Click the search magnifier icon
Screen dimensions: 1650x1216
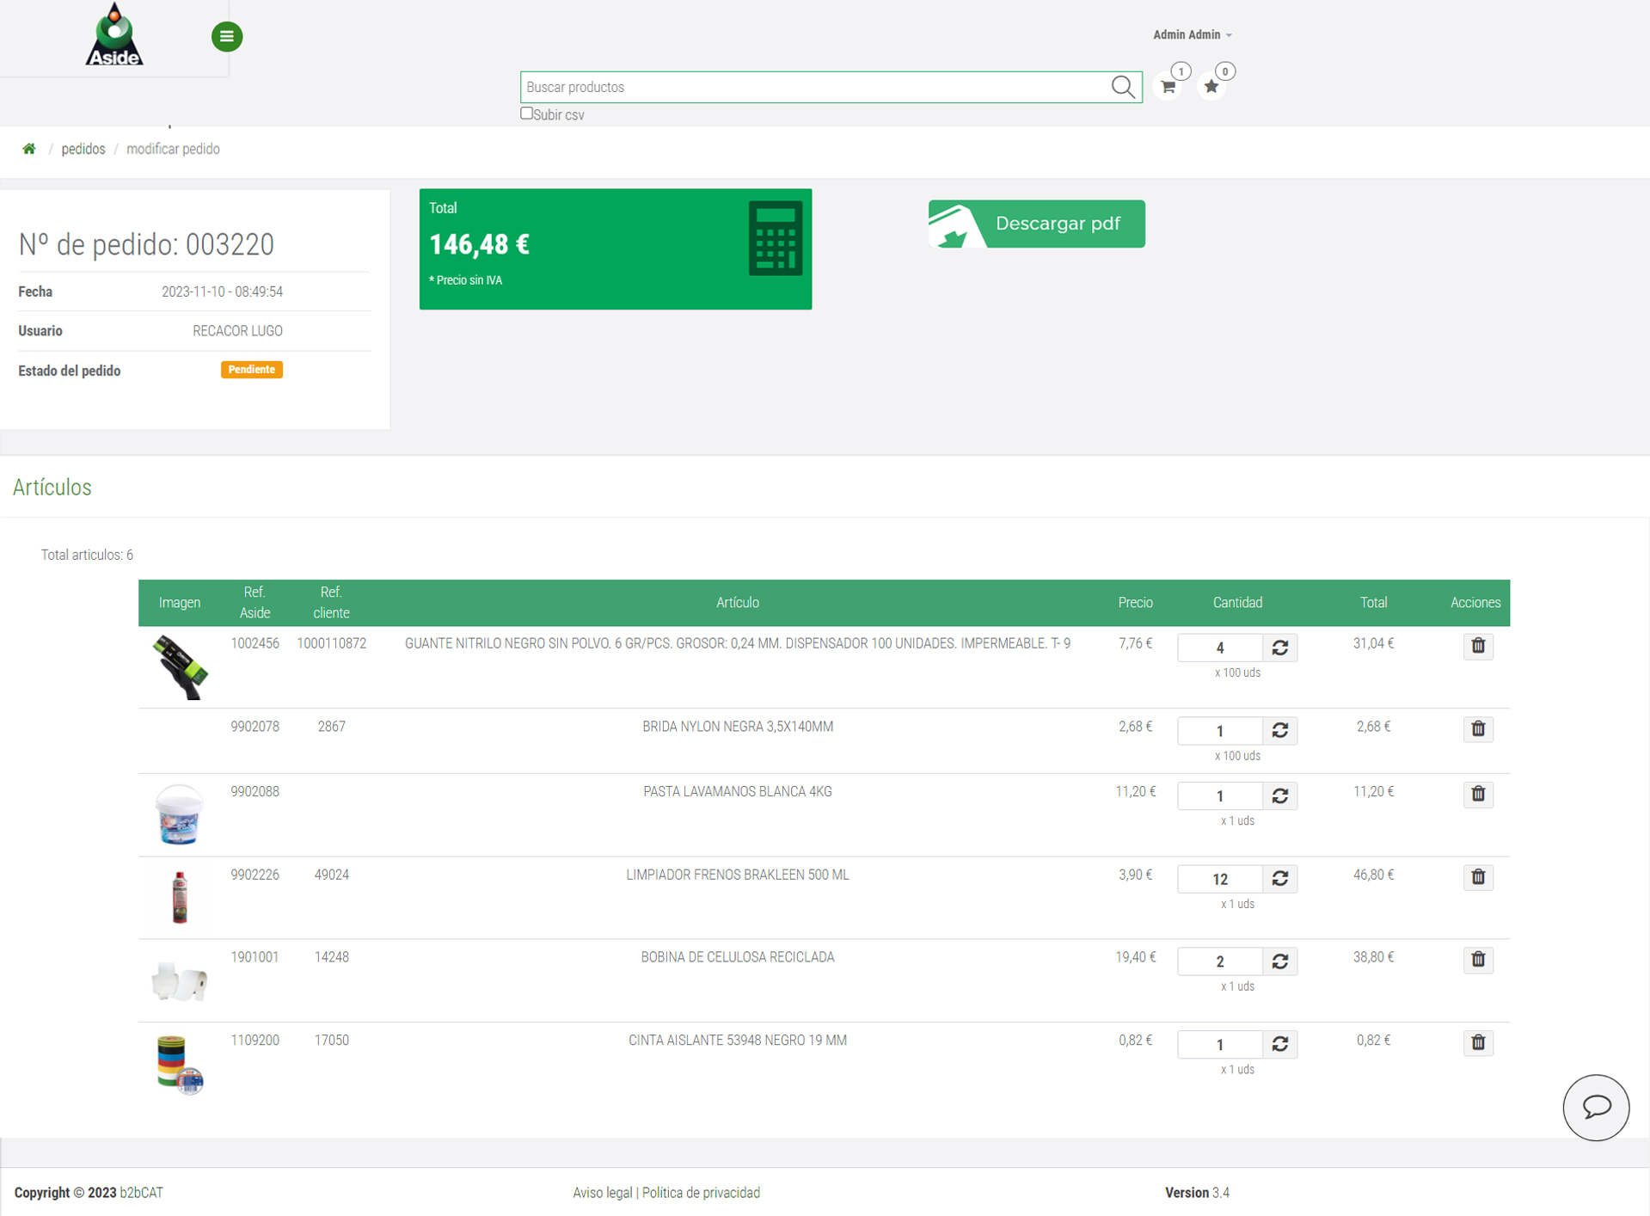tap(1122, 87)
